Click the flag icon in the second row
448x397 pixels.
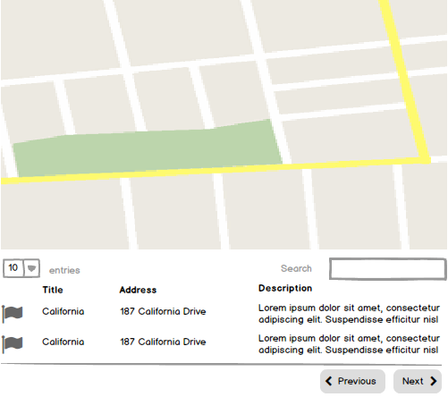[13, 343]
